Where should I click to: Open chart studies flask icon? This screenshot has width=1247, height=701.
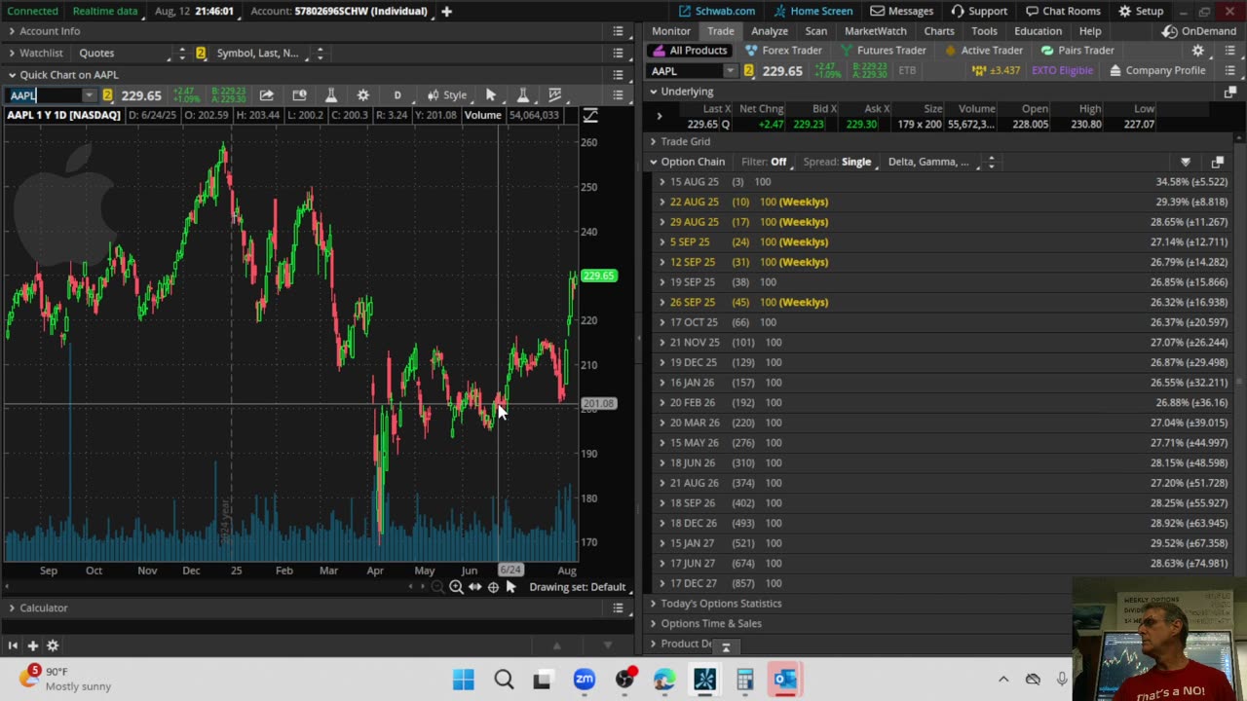pos(330,94)
